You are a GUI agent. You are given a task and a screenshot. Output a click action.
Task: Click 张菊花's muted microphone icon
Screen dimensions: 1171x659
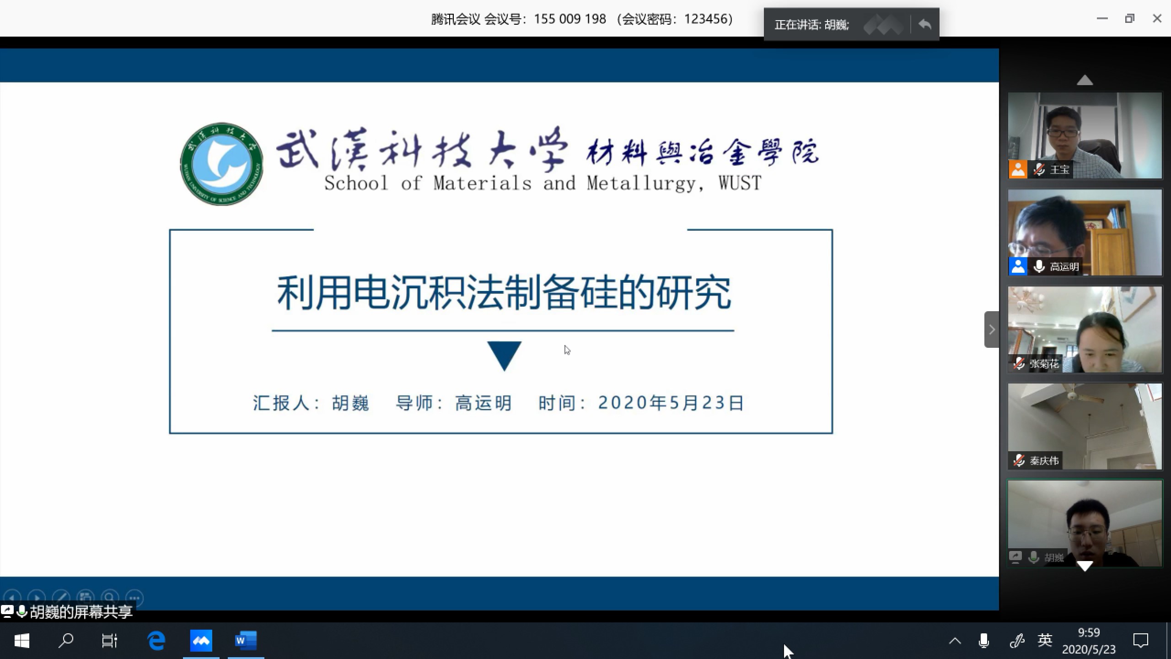(1019, 364)
